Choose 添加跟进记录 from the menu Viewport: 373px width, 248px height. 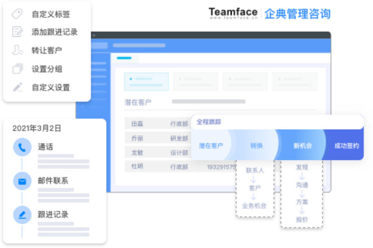tap(55, 32)
